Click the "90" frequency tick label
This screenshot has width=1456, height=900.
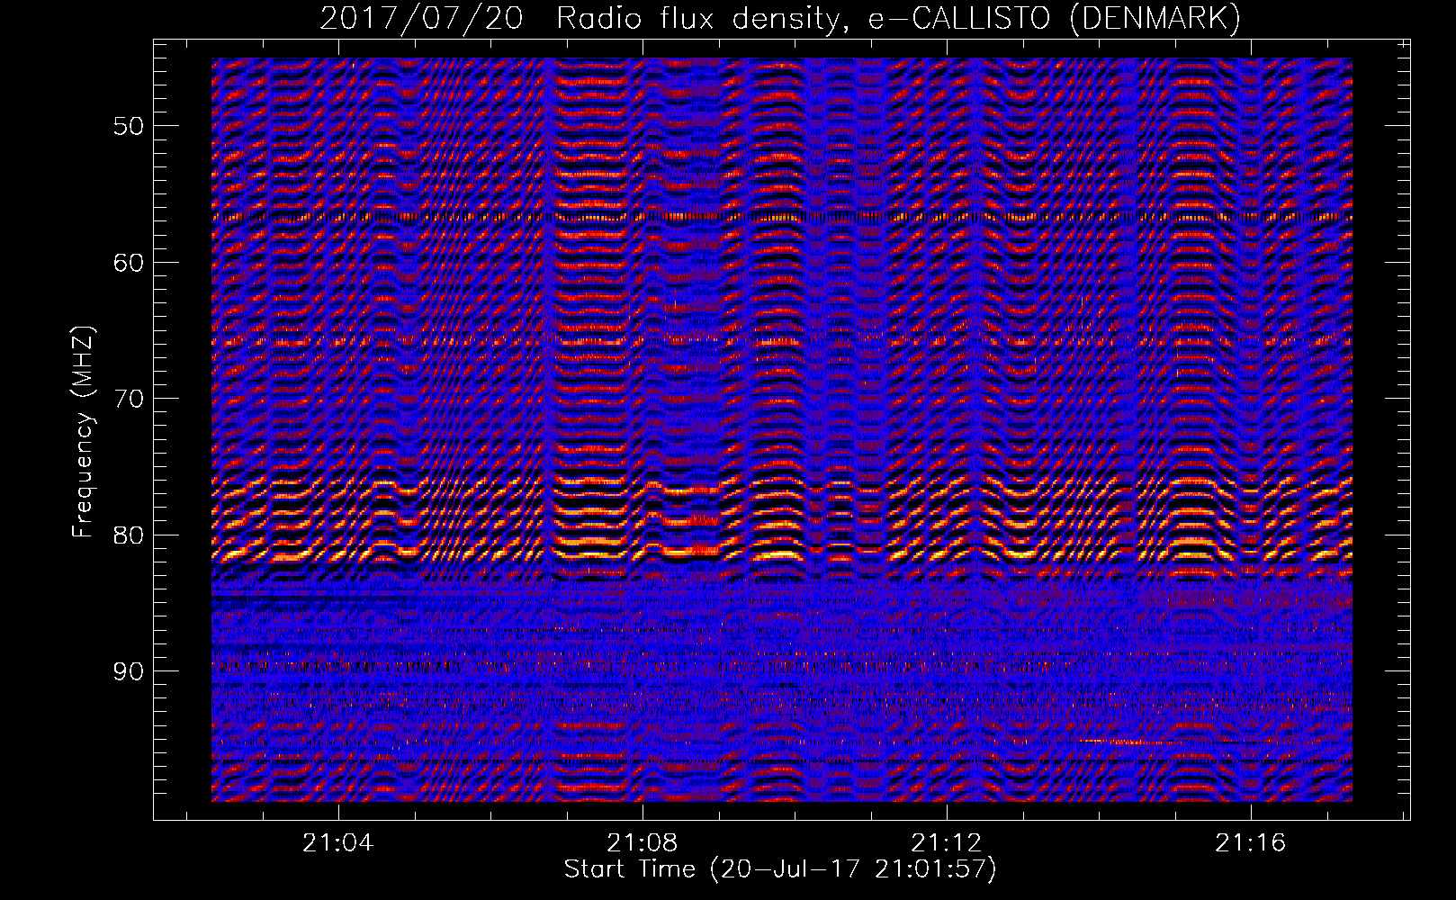coord(128,671)
